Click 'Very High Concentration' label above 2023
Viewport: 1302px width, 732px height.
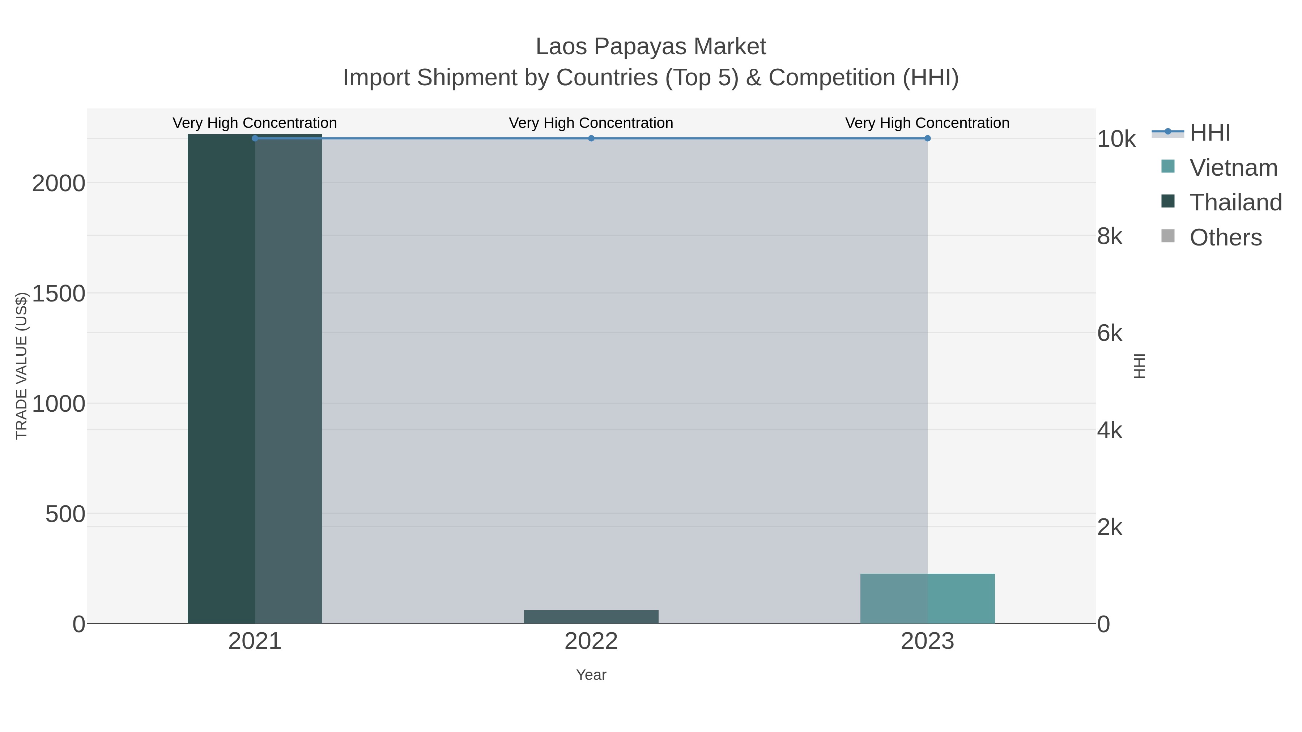coord(927,123)
